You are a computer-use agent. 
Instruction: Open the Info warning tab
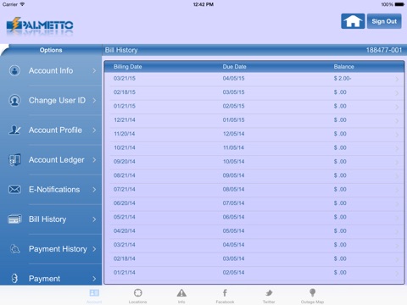tap(181, 296)
